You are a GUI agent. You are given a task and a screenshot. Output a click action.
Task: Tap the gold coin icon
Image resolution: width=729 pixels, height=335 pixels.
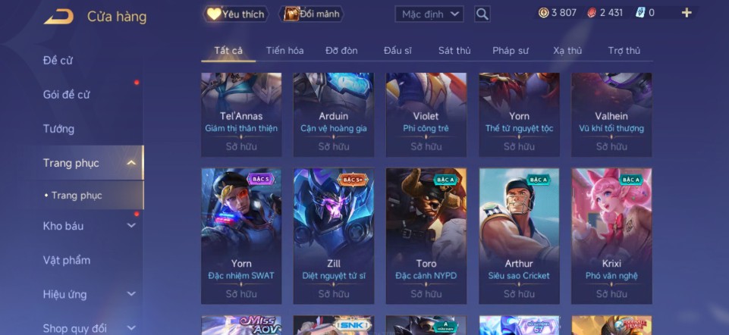543,13
